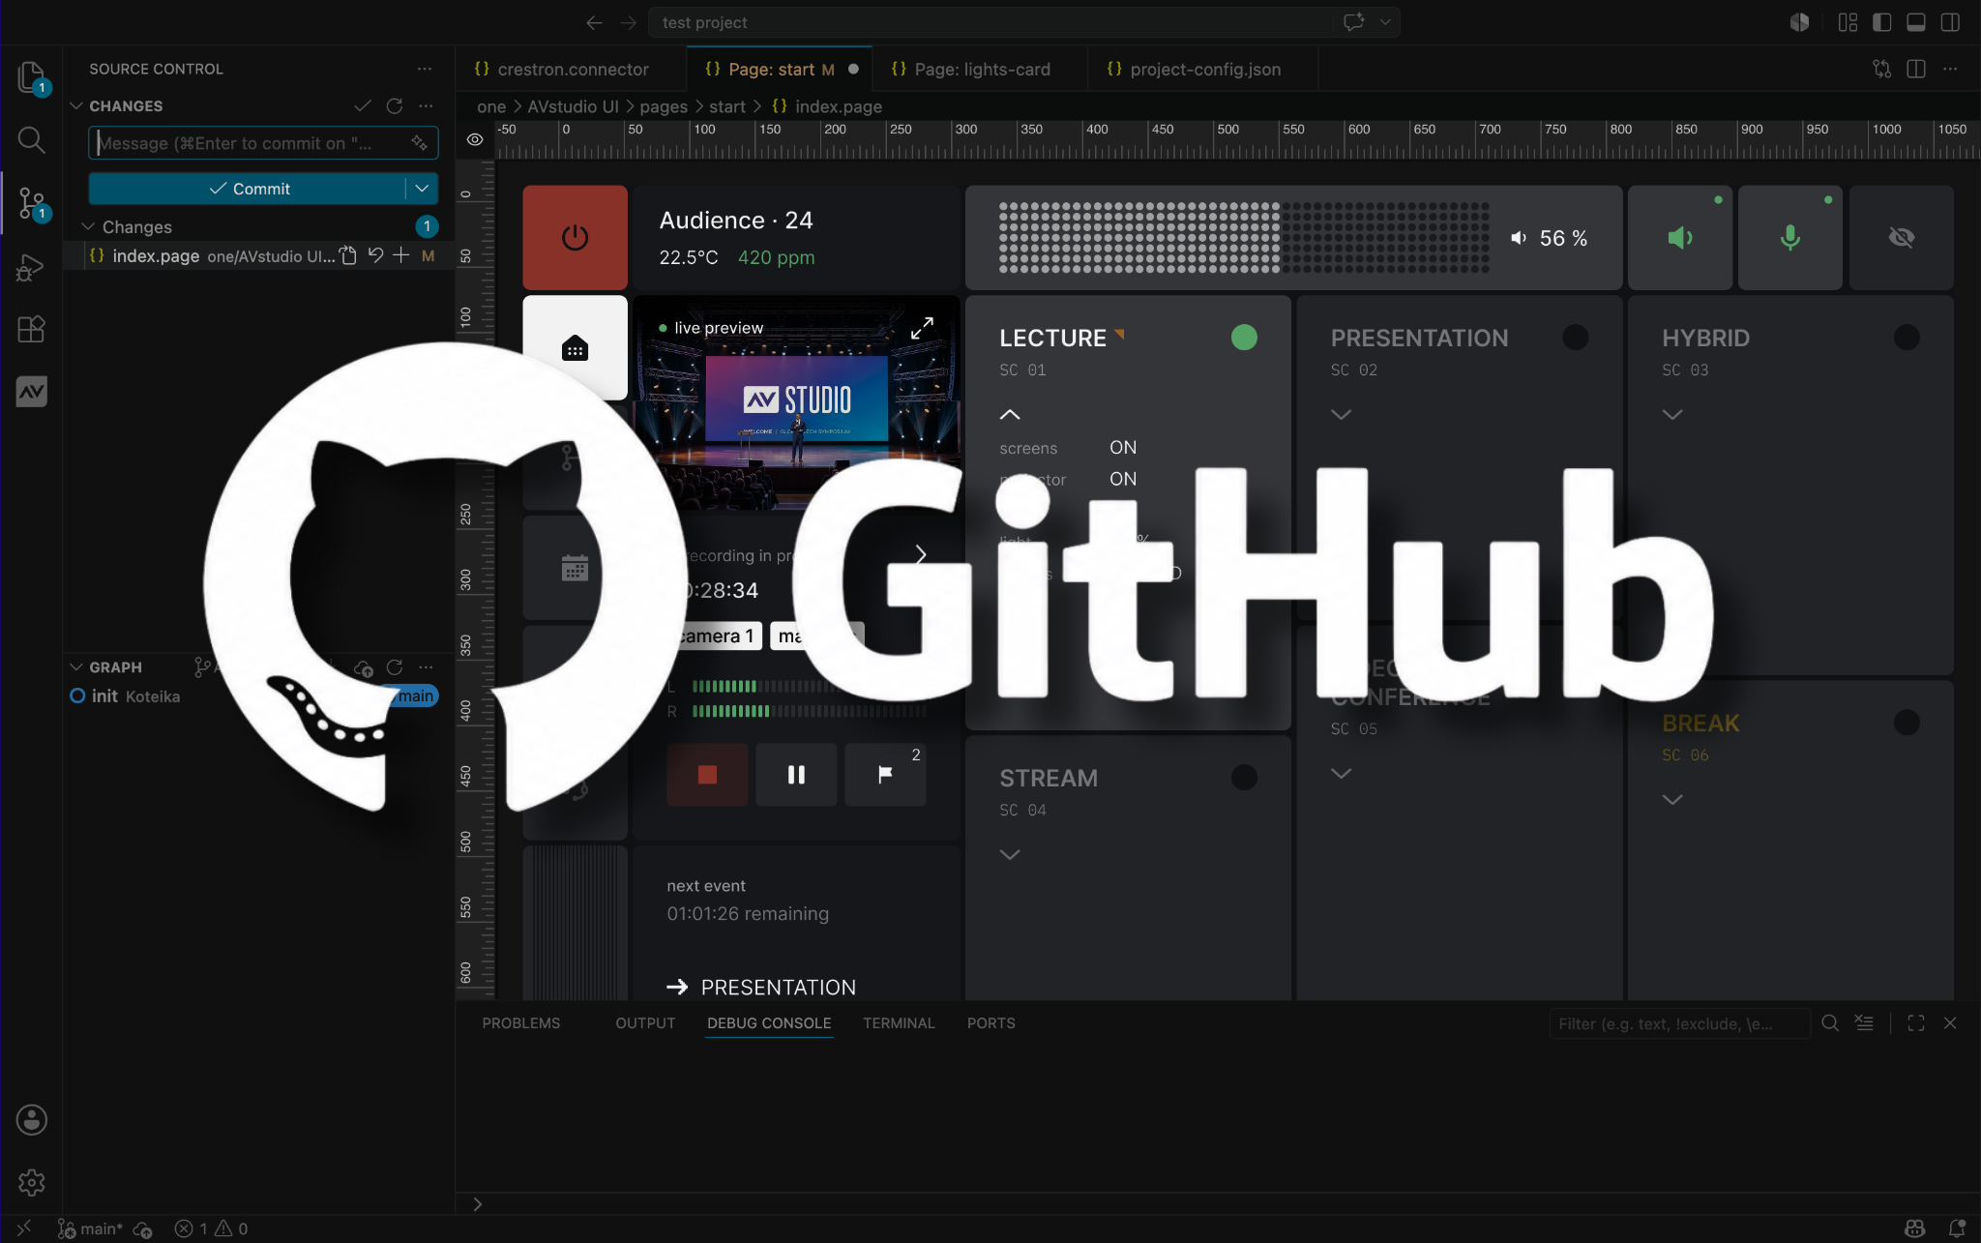Toggle the green microphone tile
1981x1243 pixels.
(1790, 237)
